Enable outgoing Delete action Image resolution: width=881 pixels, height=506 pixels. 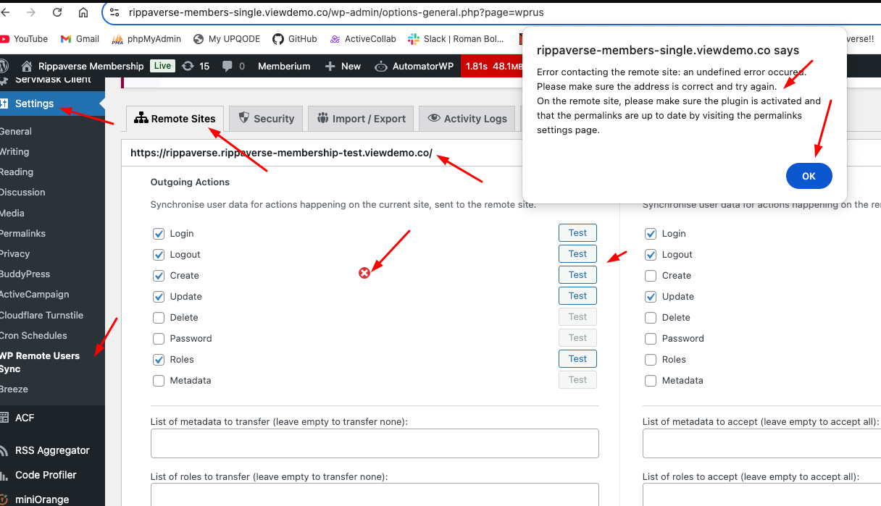click(x=159, y=318)
